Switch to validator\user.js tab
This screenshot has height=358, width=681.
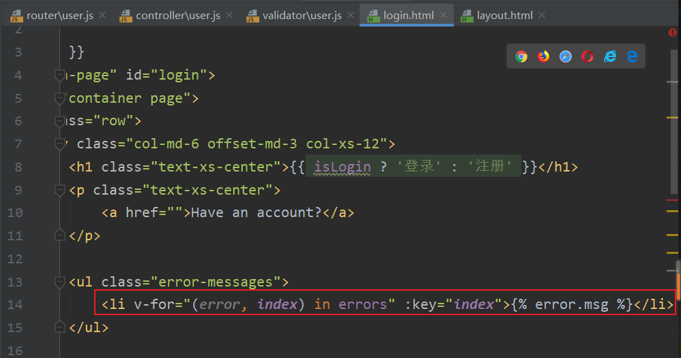click(x=302, y=16)
